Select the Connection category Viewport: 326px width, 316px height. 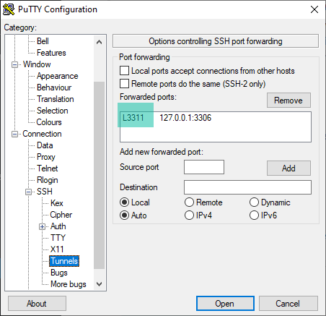click(x=42, y=134)
